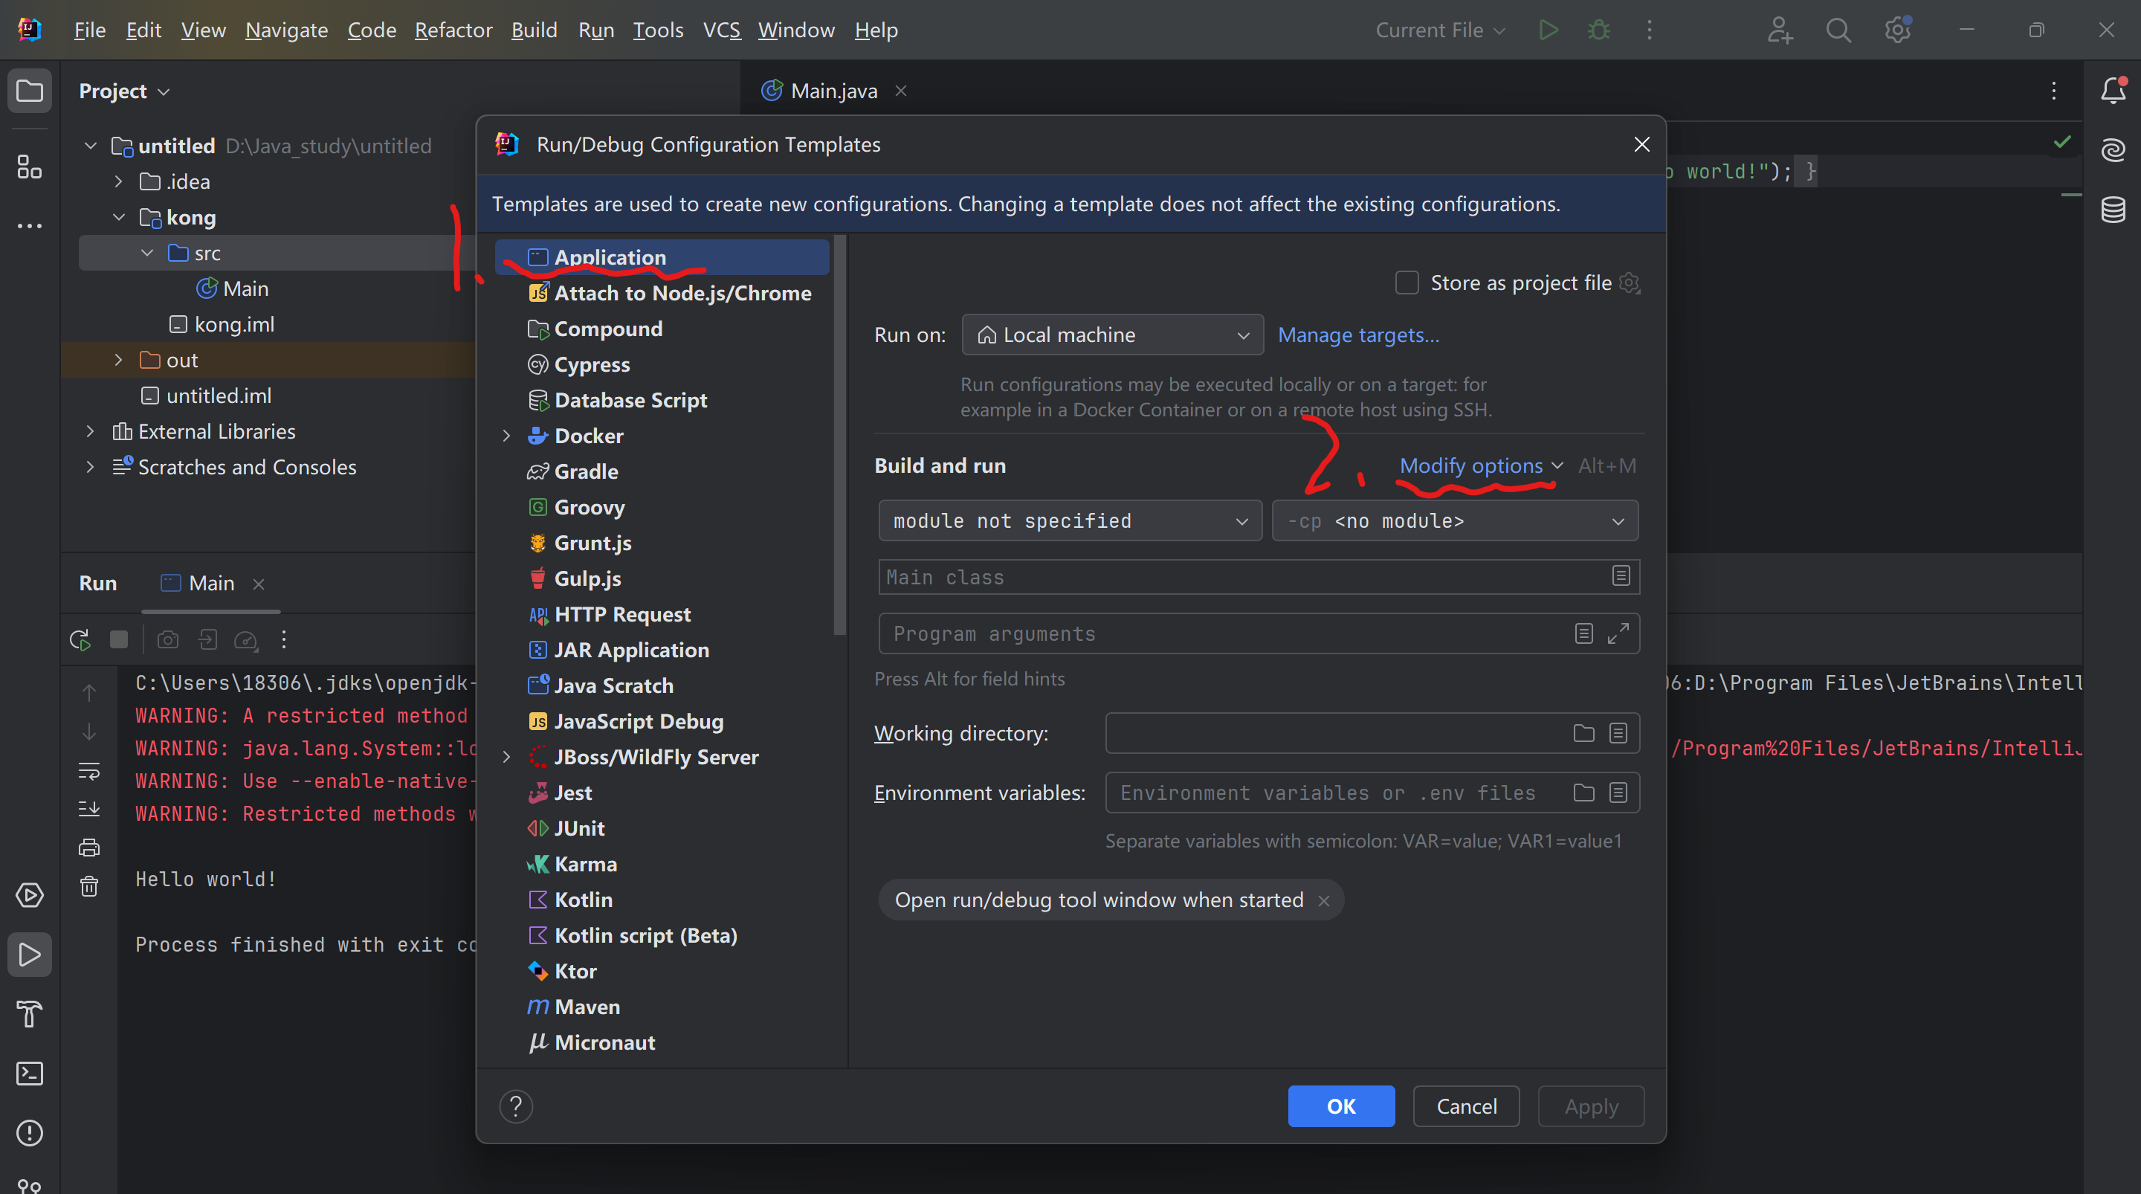This screenshot has height=1194, width=2141.
Task: Open More tool windows ellipsis in left sidebar
Action: pyautogui.click(x=30, y=226)
